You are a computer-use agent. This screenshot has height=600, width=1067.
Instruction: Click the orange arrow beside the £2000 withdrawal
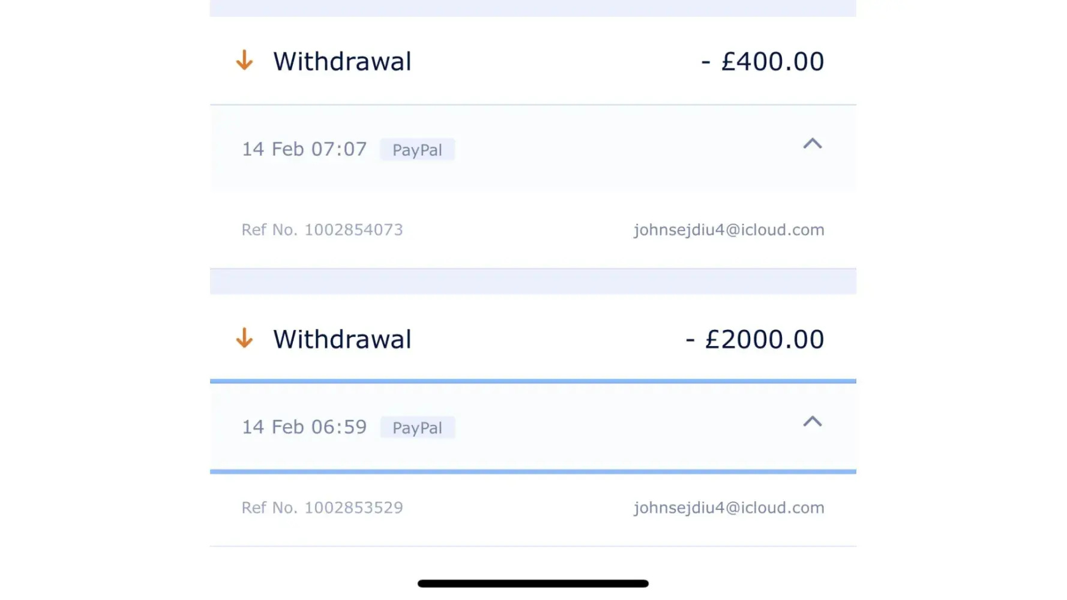point(244,338)
